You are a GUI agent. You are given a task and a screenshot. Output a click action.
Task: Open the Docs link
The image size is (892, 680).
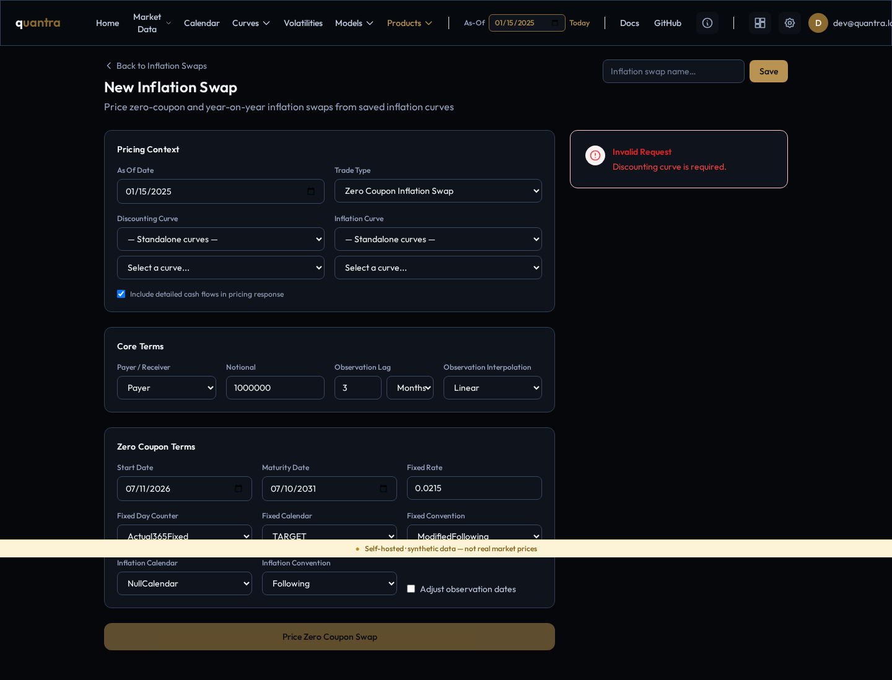point(629,23)
